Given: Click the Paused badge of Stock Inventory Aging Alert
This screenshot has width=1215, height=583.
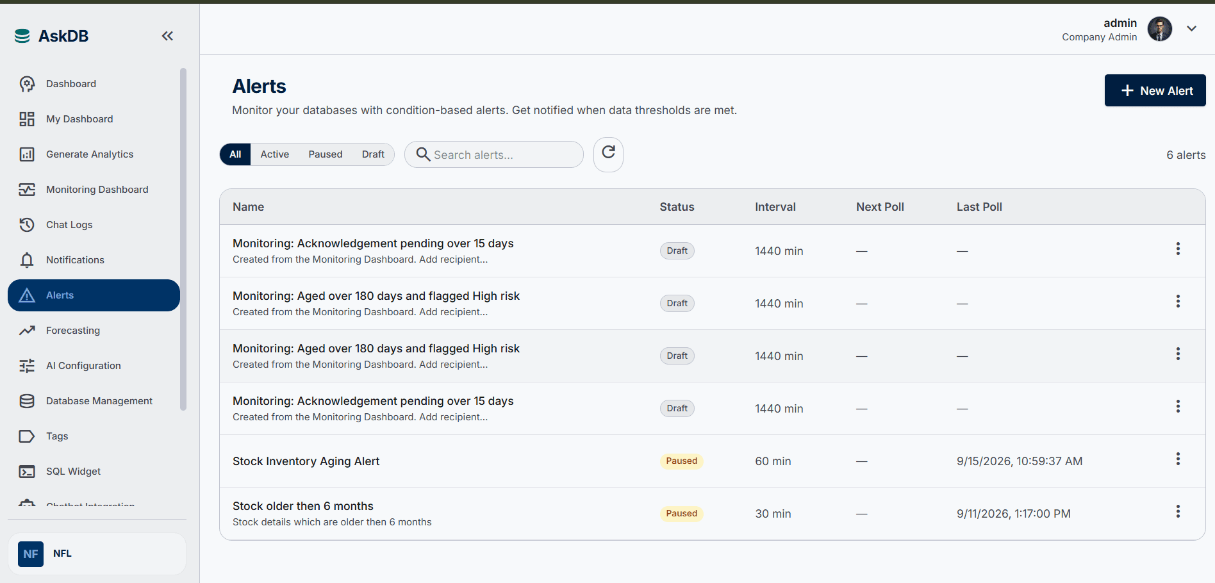Looking at the screenshot, I should tap(681, 461).
